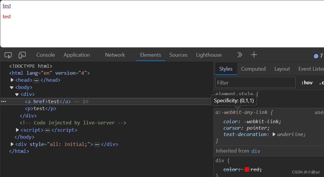Click the red color swatch in div rule
Viewport: 324px width, 177px height.
pyautogui.click(x=247, y=169)
